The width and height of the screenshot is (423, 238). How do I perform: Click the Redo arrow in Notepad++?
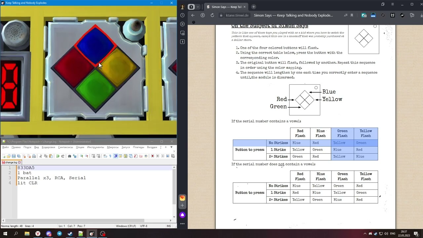point(63,156)
